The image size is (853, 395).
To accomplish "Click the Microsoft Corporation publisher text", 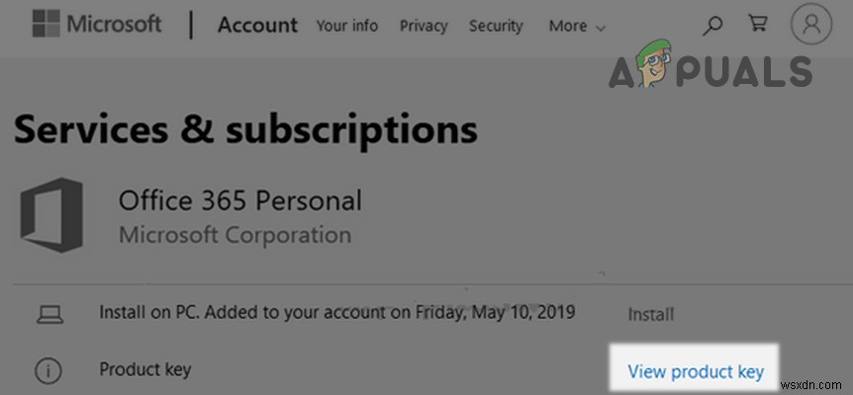I will pyautogui.click(x=235, y=235).
